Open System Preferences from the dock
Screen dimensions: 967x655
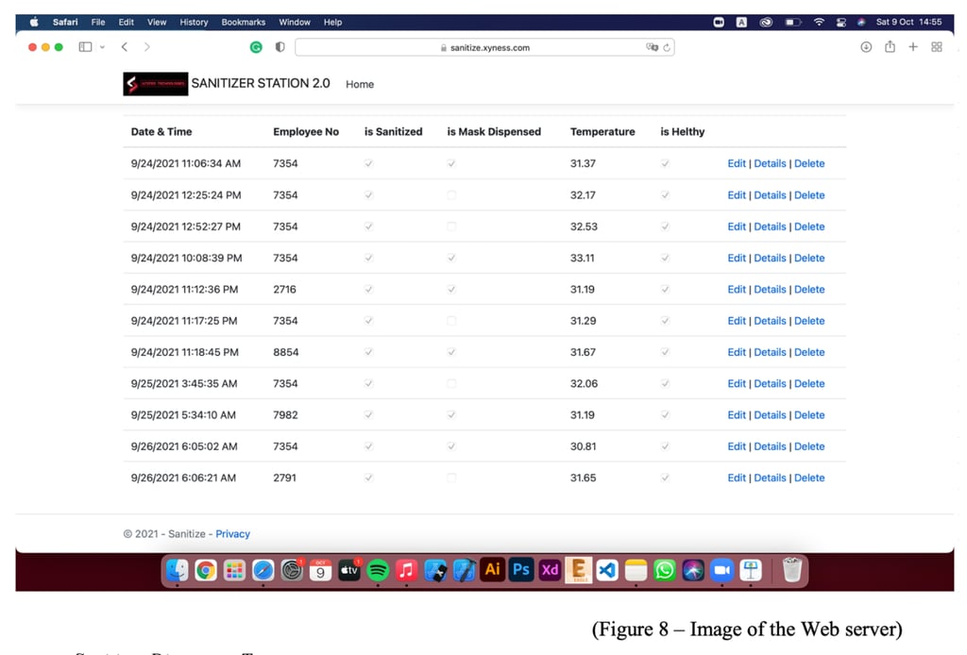[x=292, y=570]
